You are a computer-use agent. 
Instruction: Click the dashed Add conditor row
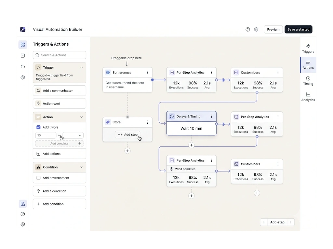(x=60, y=144)
